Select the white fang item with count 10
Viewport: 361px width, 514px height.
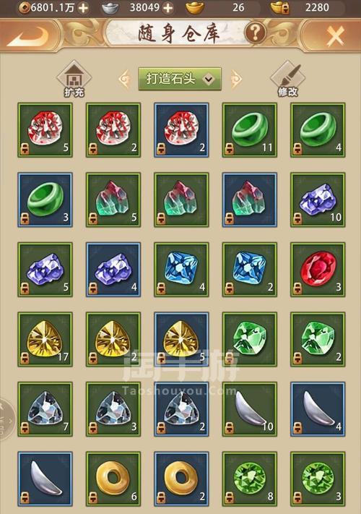tap(250, 409)
